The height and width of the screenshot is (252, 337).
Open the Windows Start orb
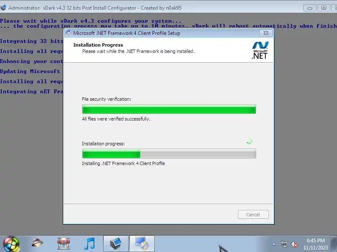11,244
